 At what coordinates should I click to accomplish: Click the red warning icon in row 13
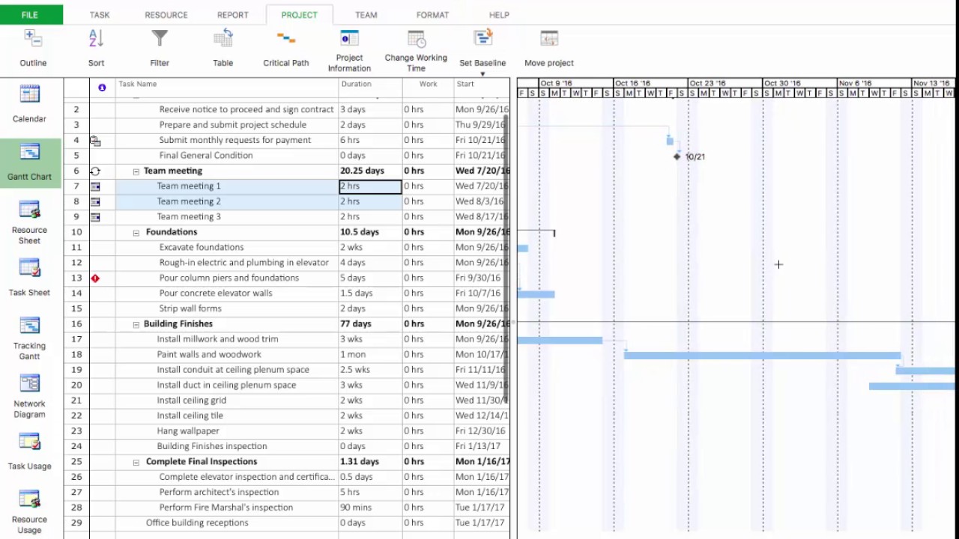point(95,278)
